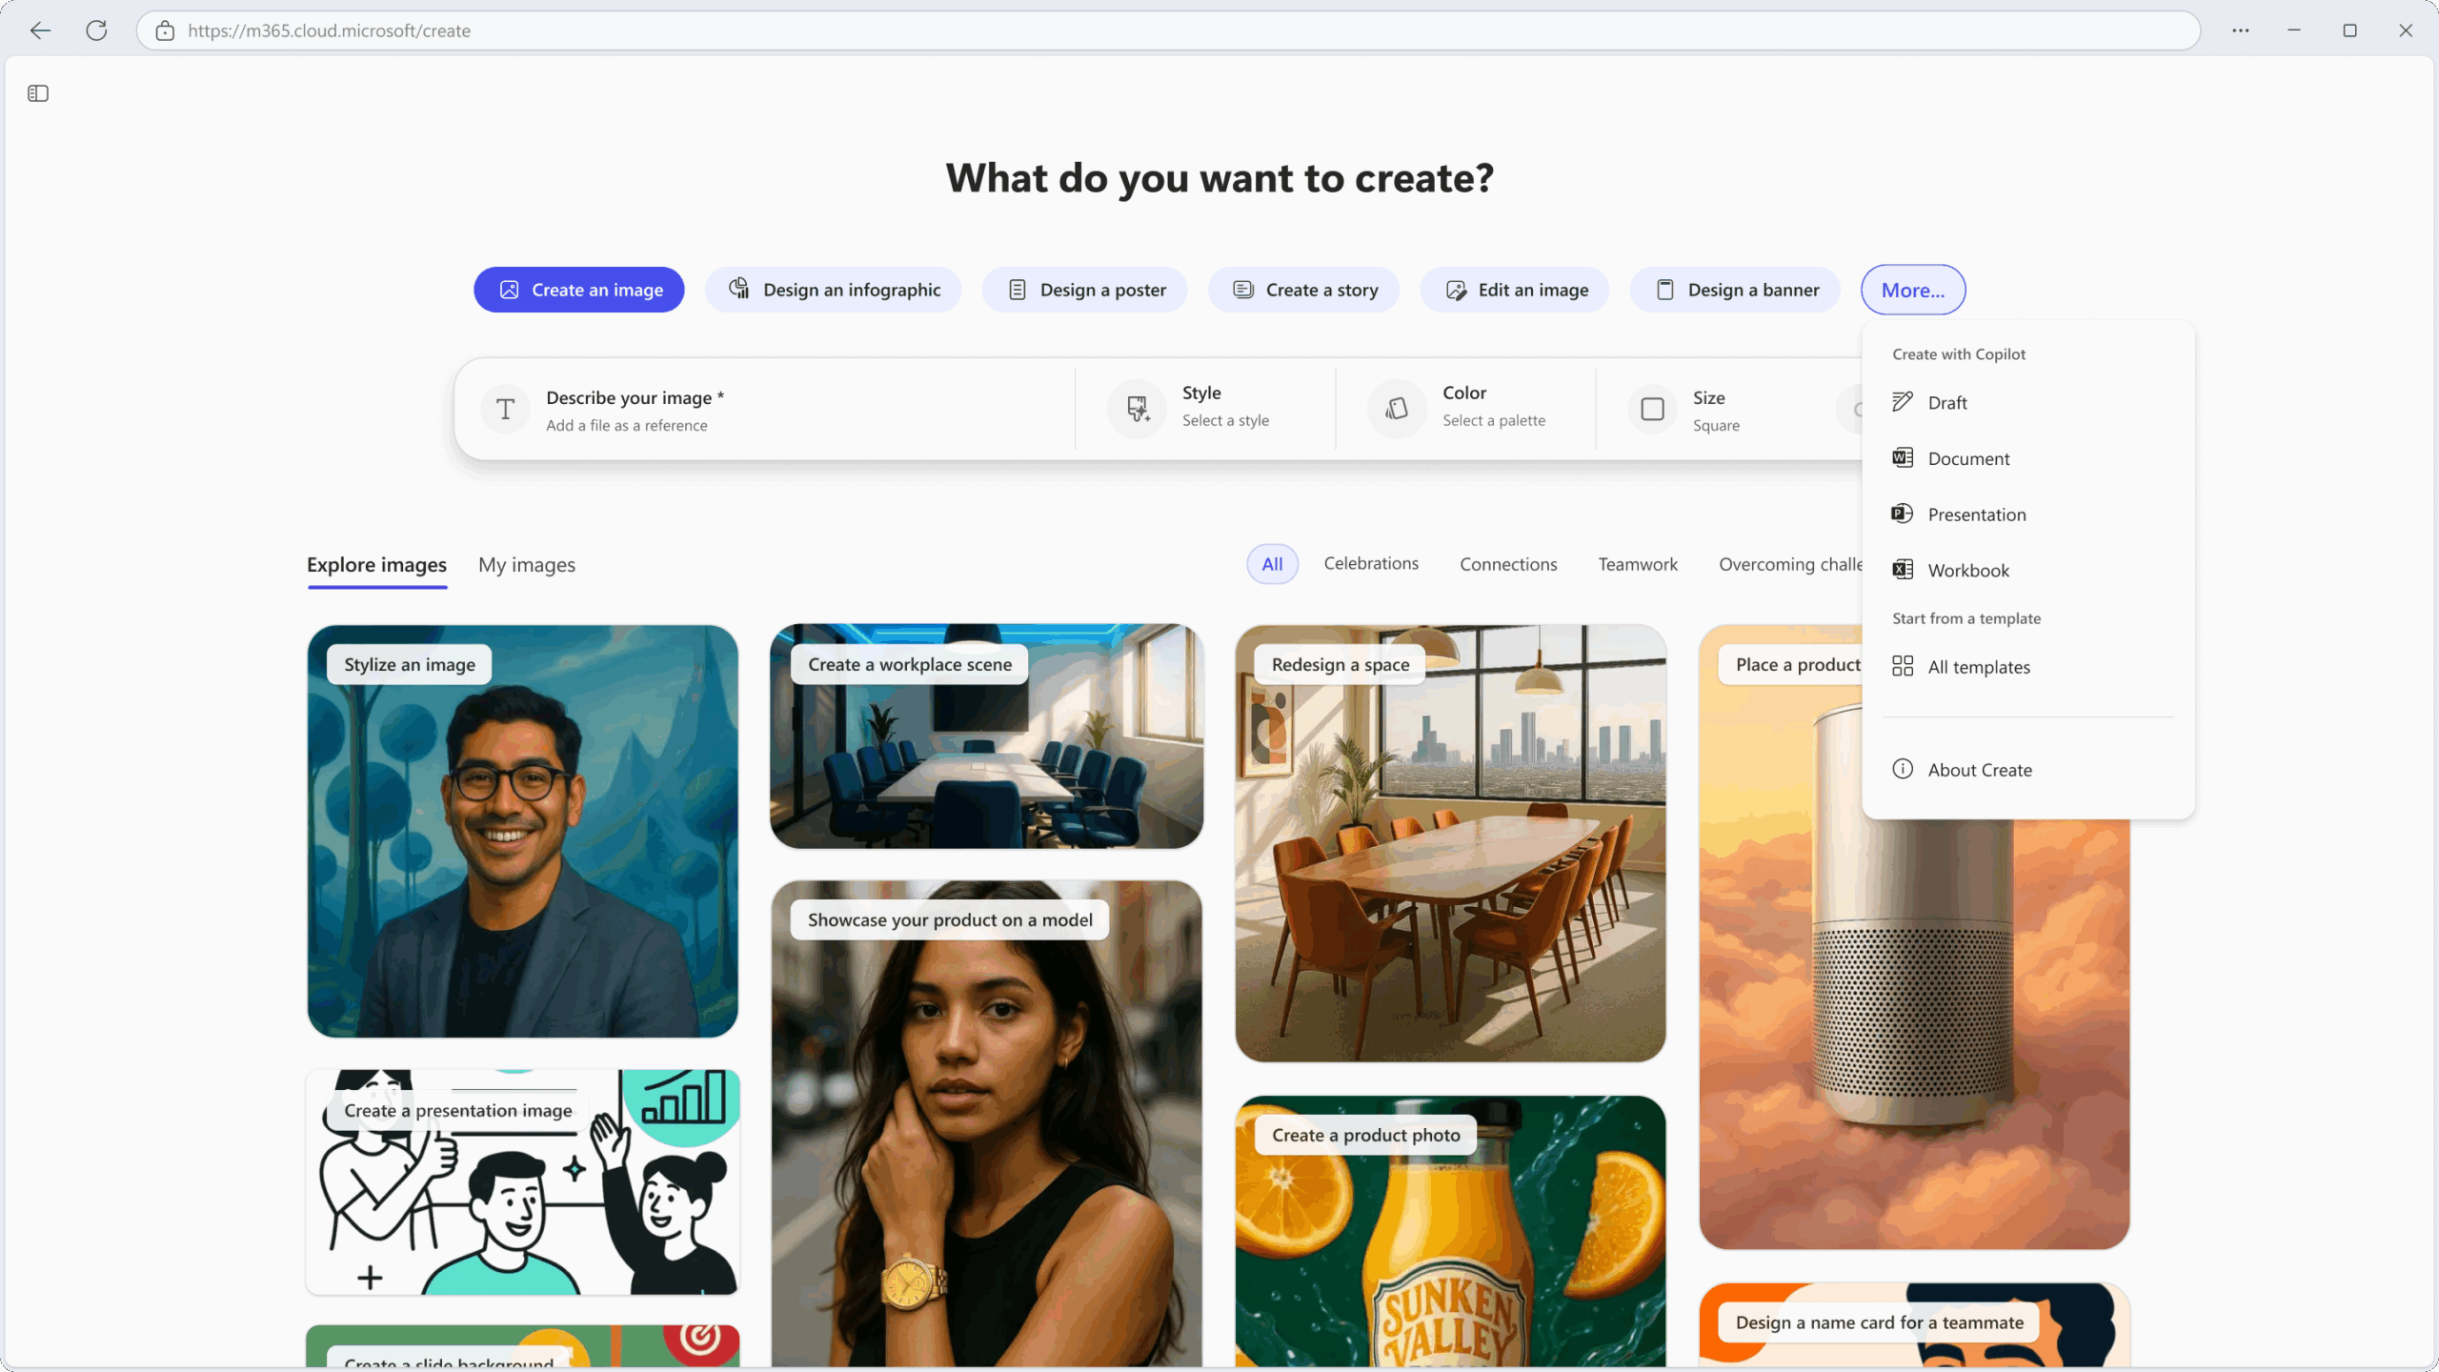Collapse the More... menu button

point(1912,290)
